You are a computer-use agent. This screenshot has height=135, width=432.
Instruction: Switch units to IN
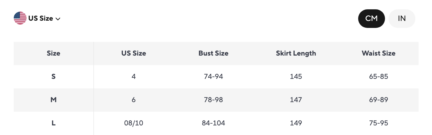pyautogui.click(x=402, y=18)
